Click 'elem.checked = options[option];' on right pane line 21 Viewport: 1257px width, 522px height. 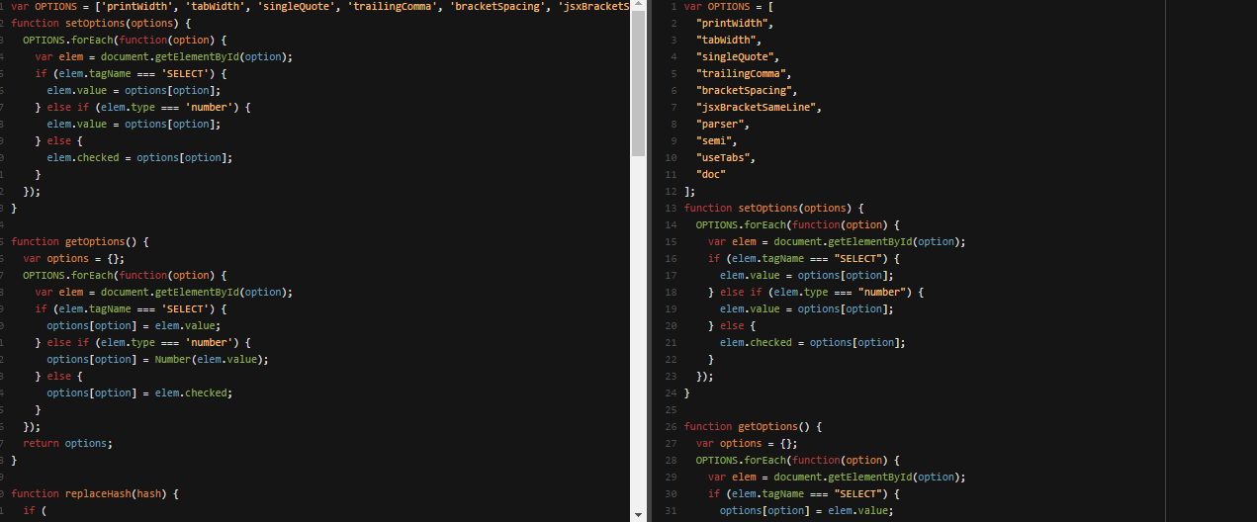point(813,342)
